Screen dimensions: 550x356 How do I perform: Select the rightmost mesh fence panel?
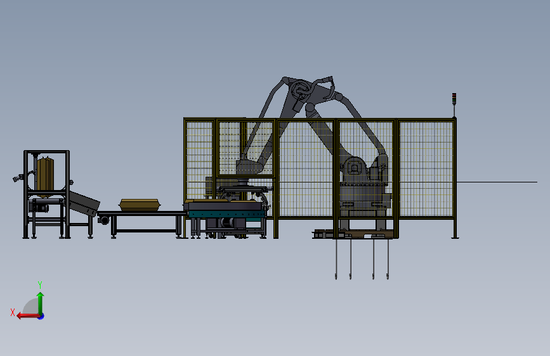click(x=426, y=168)
